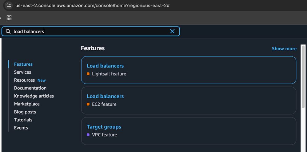The width and height of the screenshot is (307, 152).
Task: Click the orange Lightsail feature square icon
Action: point(88,74)
